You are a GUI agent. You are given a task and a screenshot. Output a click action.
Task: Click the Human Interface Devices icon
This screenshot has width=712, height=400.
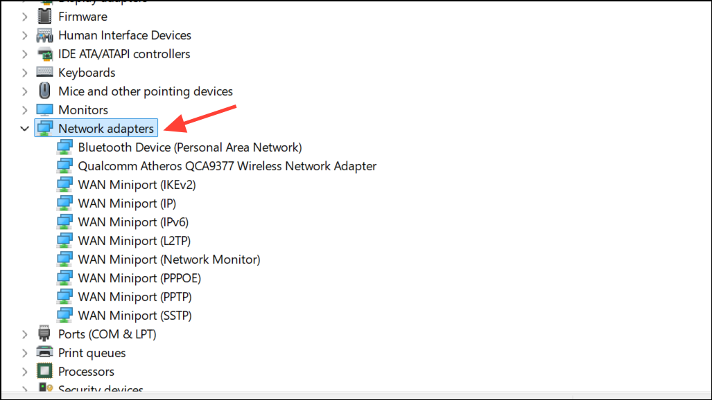coord(44,35)
